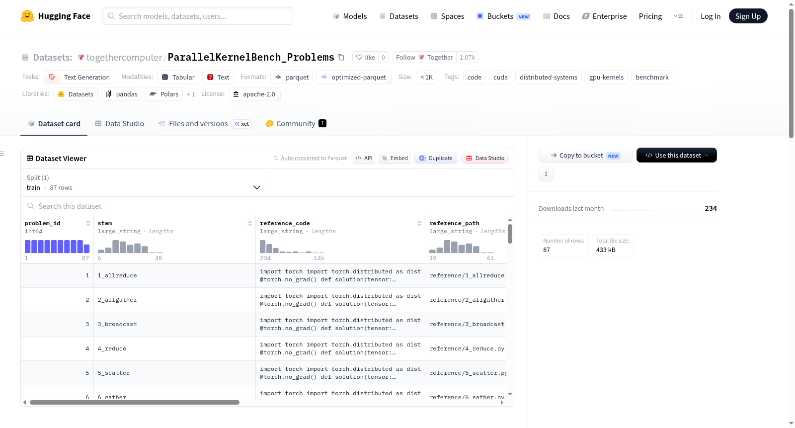Open the three-dot more options button
Image resolution: width=795 pixels, height=428 pixels.
[x=546, y=174]
